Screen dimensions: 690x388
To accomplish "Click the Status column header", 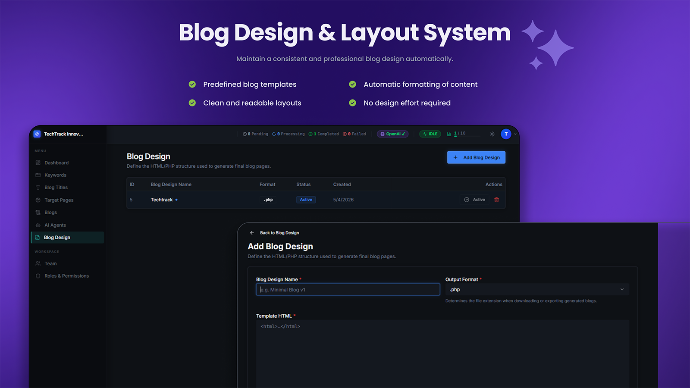I will tap(303, 185).
